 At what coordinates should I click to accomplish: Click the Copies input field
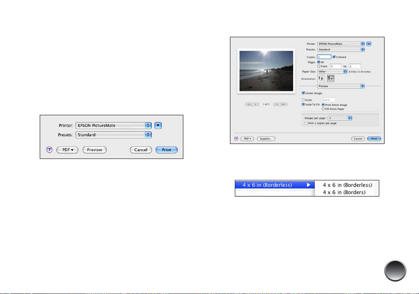(x=324, y=57)
